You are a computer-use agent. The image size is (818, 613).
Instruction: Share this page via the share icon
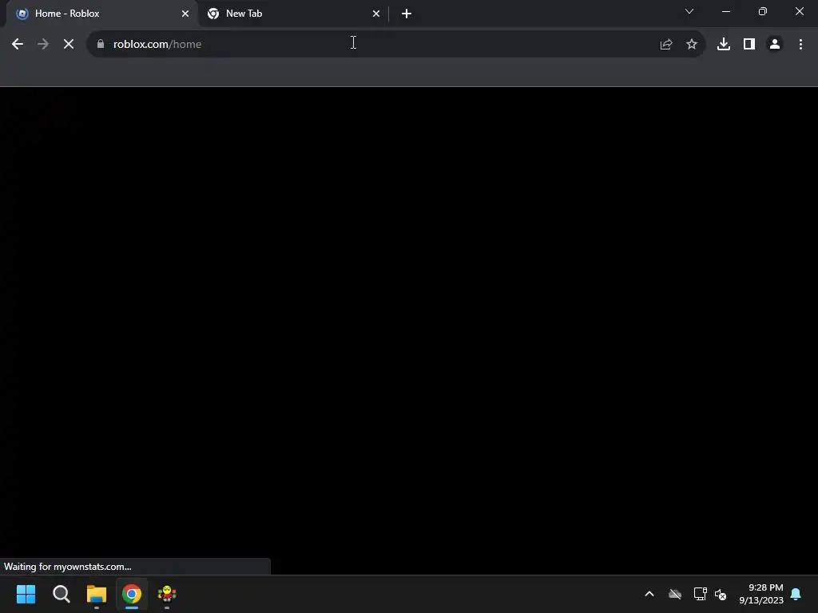click(x=665, y=45)
